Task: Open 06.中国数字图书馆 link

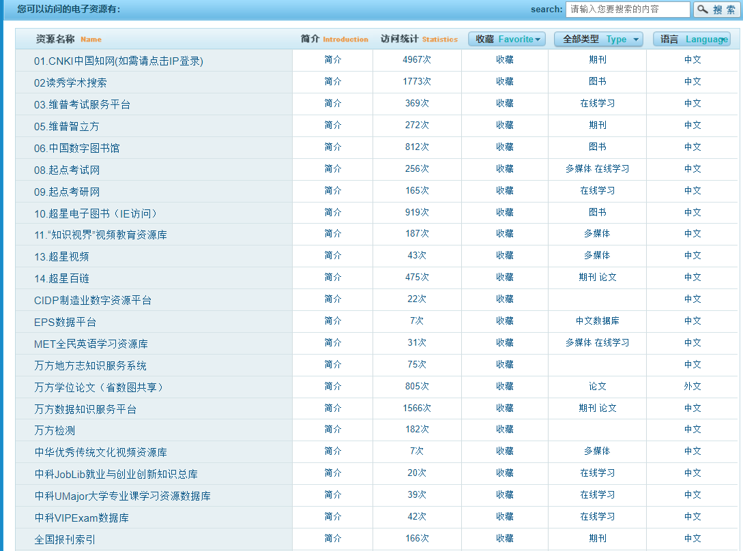Action: pyautogui.click(x=77, y=148)
